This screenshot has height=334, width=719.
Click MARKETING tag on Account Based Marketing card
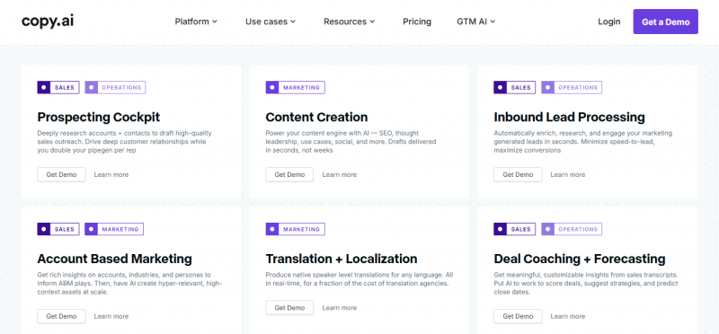click(114, 229)
